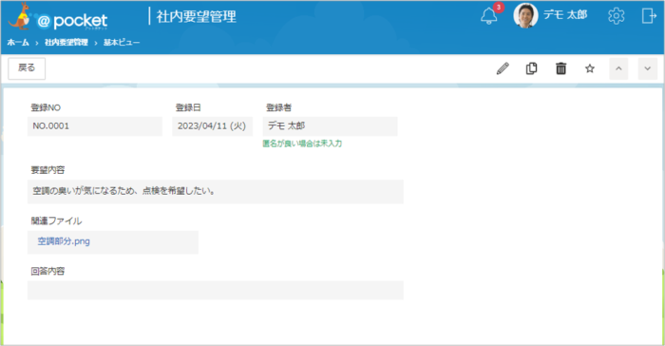This screenshot has height=346, width=665.
Task: Select 社内要望管理 in the breadcrumb
Action: pos(66,43)
